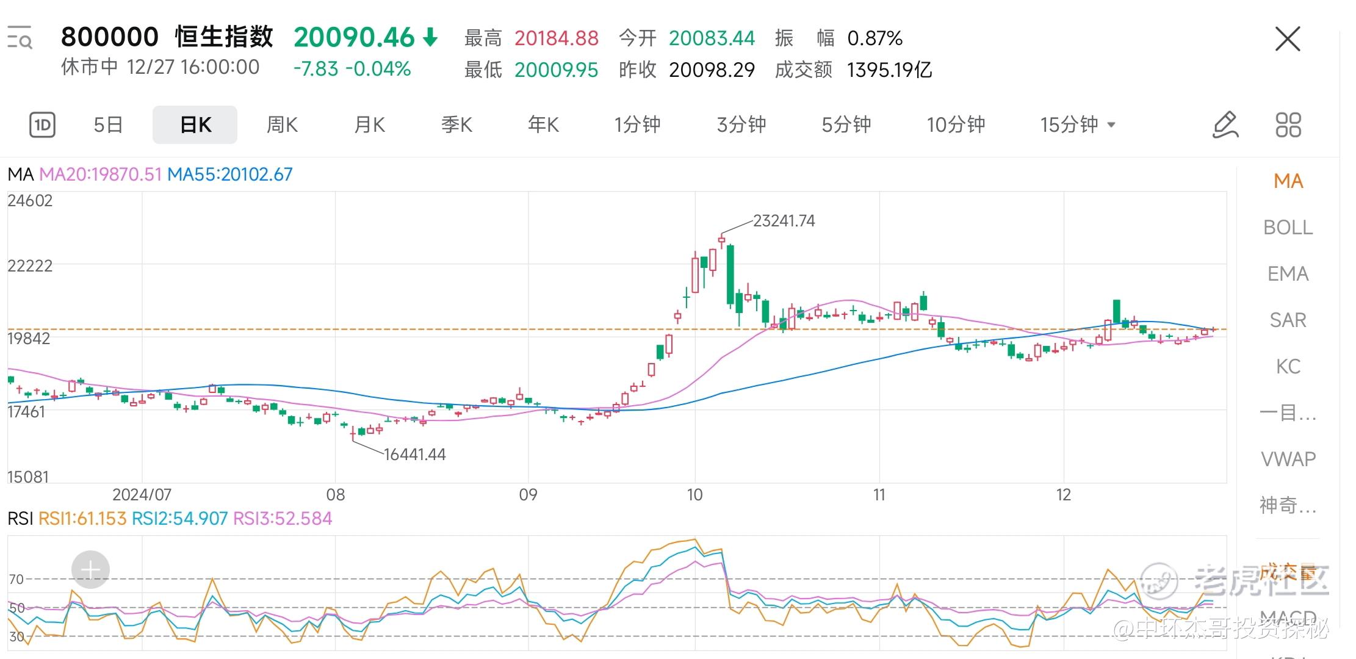Click the 12 month axis label
This screenshot has height=659, width=1356.
click(x=1063, y=494)
